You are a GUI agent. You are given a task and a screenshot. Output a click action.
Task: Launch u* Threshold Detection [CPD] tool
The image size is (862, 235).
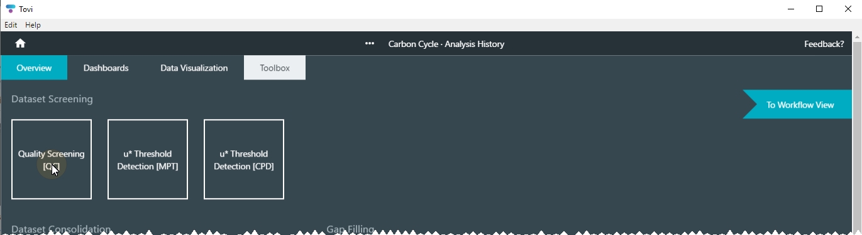coord(244,159)
